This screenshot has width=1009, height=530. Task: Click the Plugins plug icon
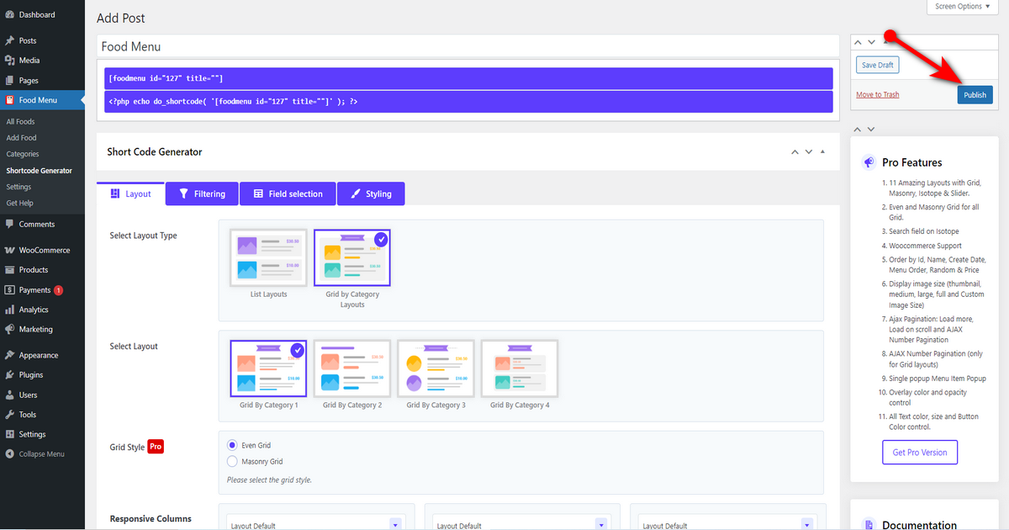tap(9, 375)
